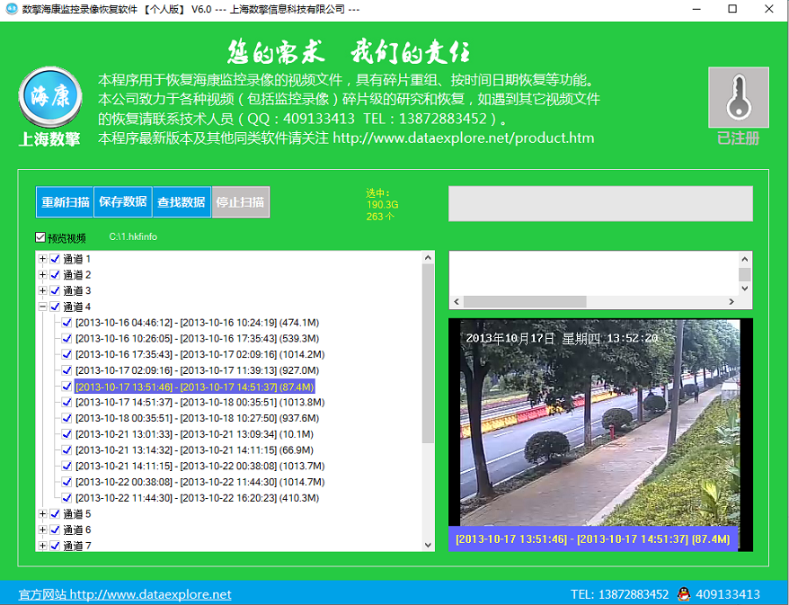This screenshot has width=789, height=605.
Task: Select recording 2013-10-18 00:35:51 (937.6M)
Action: click(x=198, y=418)
